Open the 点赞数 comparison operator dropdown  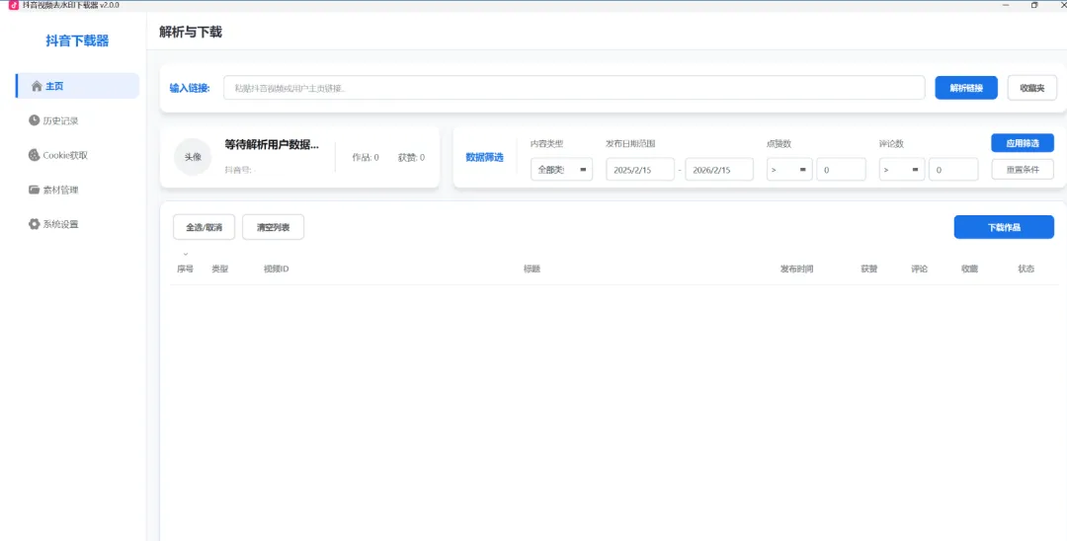coord(789,169)
